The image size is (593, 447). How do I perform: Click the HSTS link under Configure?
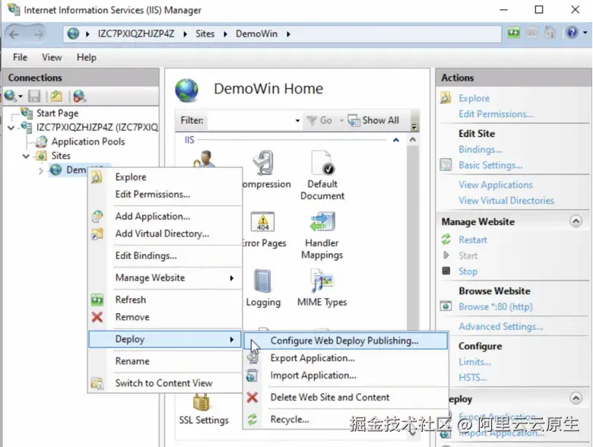coord(473,377)
